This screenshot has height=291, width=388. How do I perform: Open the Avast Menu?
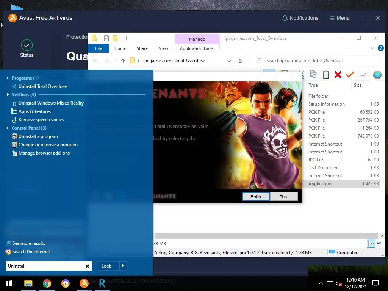pos(340,18)
